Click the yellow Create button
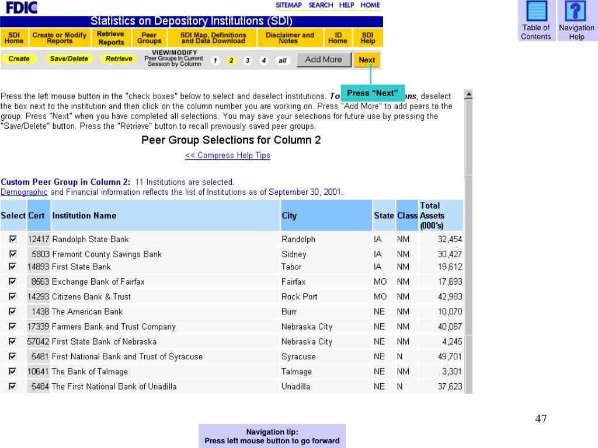598x448 pixels. click(19, 59)
